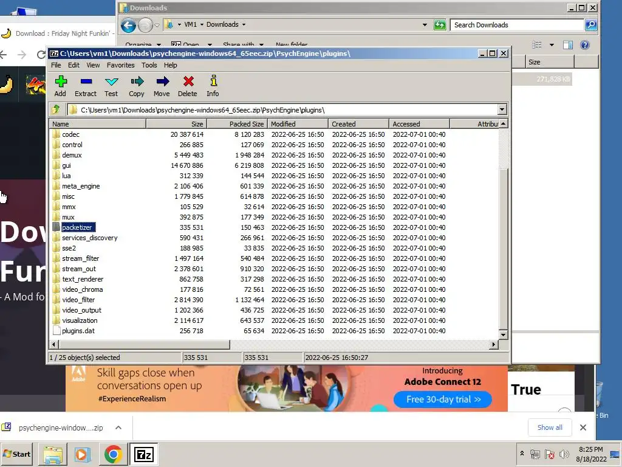Sort by Created column header
622x467 pixels.
pos(358,124)
